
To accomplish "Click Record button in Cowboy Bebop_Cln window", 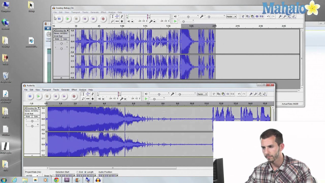I will tap(103, 19).
